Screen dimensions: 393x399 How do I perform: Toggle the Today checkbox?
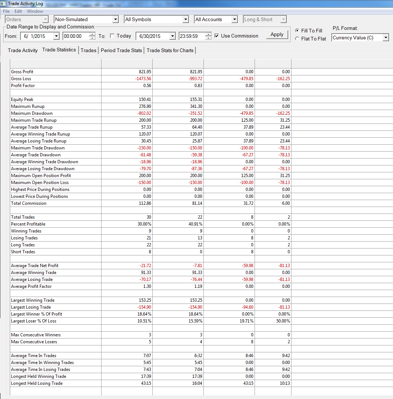pos(112,36)
